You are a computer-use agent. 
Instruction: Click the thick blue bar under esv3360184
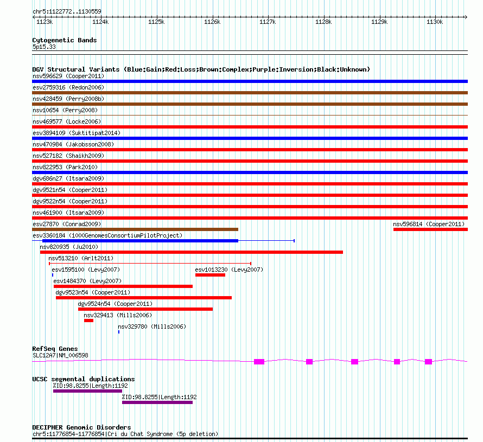[x=140, y=241]
